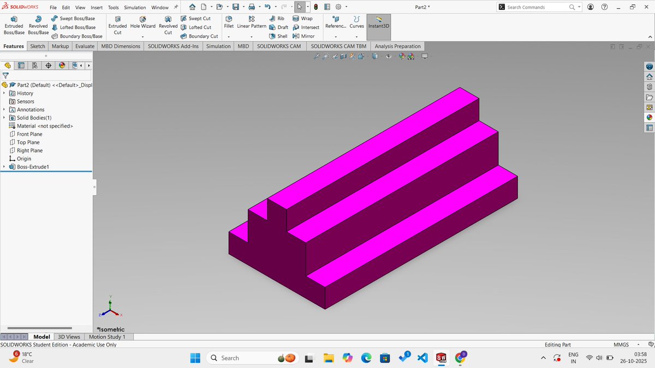This screenshot has height=368, width=655.
Task: Open Visual Studio Code from the taskbar
Action: pos(421,358)
